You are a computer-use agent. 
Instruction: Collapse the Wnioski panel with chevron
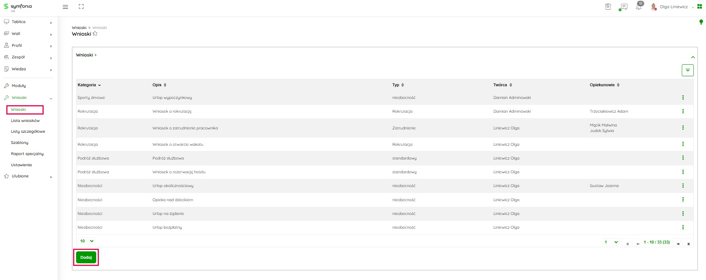(x=693, y=57)
